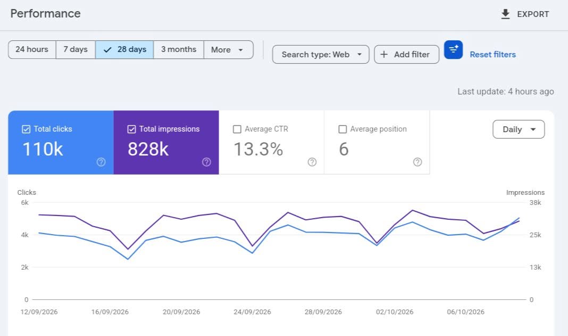Image resolution: width=568 pixels, height=336 pixels.
Task: Open help icon on Total clicks card
Action: pyautogui.click(x=101, y=162)
